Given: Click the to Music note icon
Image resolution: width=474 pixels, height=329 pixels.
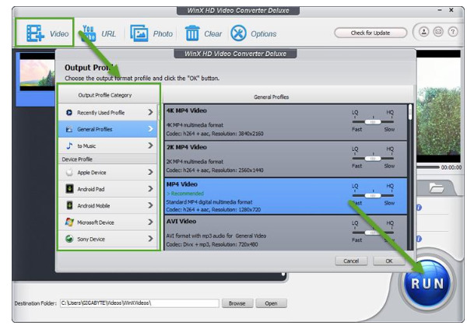Looking at the screenshot, I should pyautogui.click(x=69, y=146).
